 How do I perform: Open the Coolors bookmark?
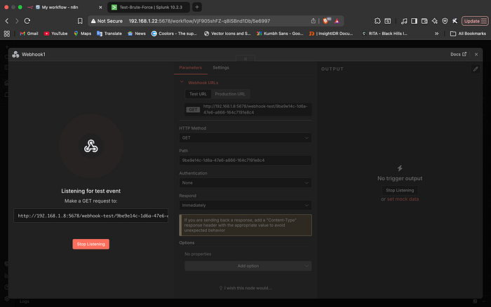coord(174,34)
